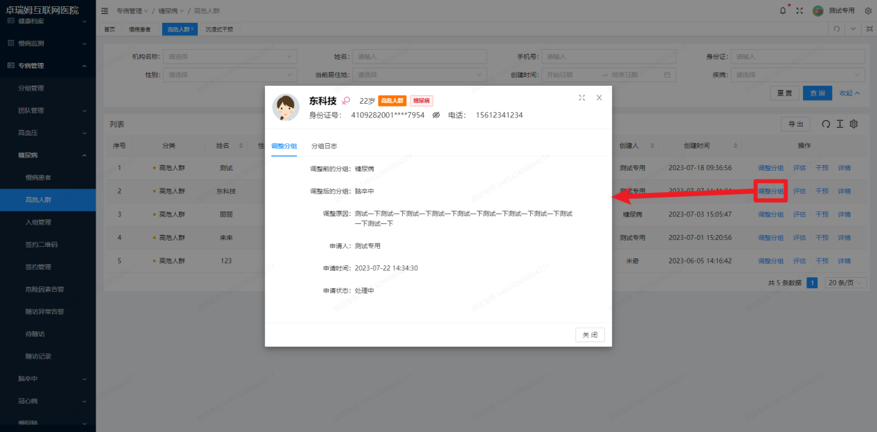Viewport: 877px width, 432px height.
Task: Open the table column settings gear icon
Action: coord(854,124)
